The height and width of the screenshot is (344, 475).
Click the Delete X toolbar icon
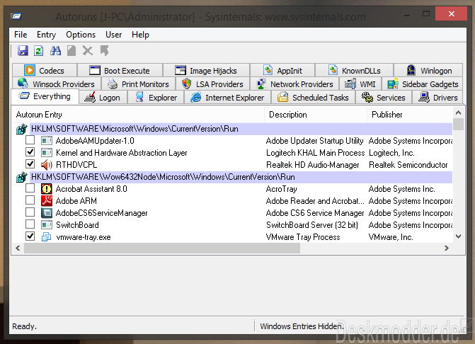pos(88,50)
